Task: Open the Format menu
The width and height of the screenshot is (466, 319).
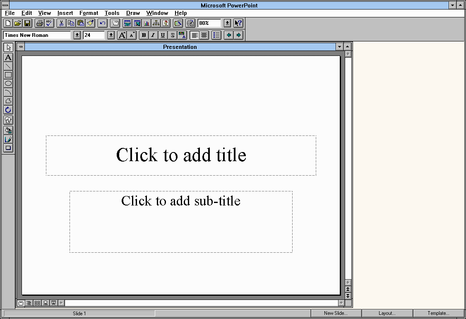Action: [x=89, y=13]
